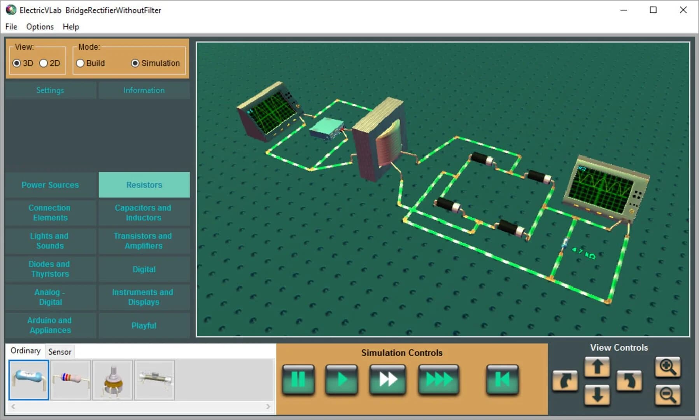Open the Instruments and Displays category
The height and width of the screenshot is (420, 699).
(144, 297)
